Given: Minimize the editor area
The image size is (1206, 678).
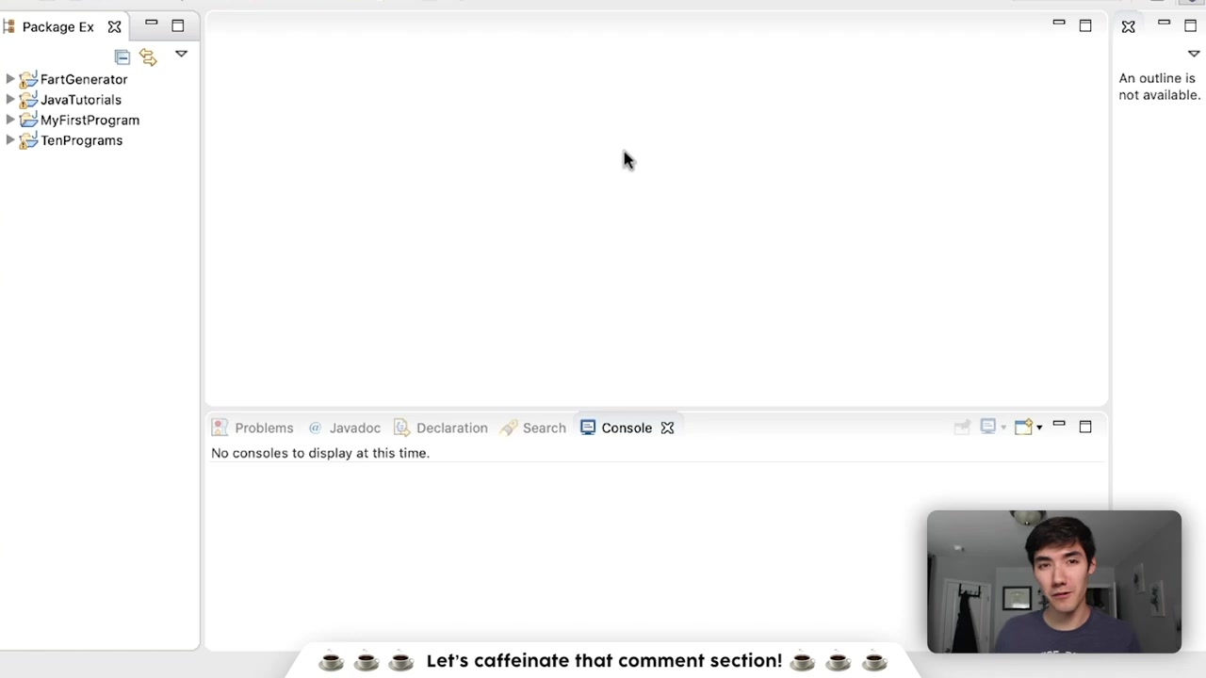Looking at the screenshot, I should [1059, 24].
